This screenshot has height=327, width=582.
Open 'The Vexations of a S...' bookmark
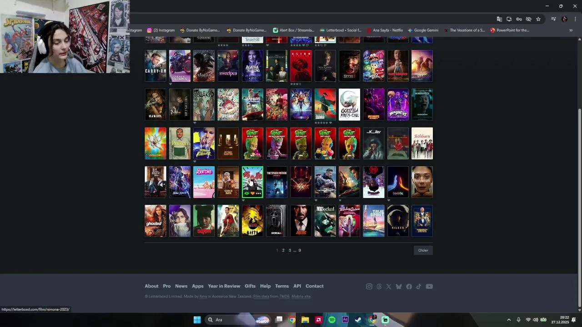[464, 30]
